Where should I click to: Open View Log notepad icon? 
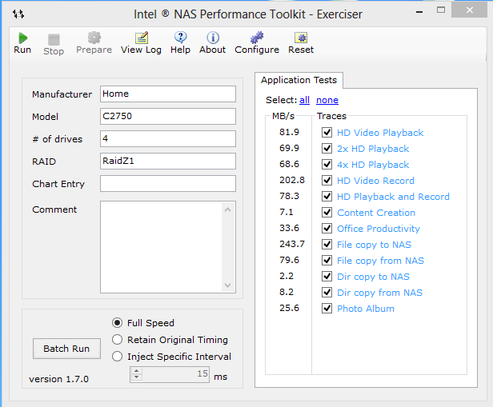[142, 38]
